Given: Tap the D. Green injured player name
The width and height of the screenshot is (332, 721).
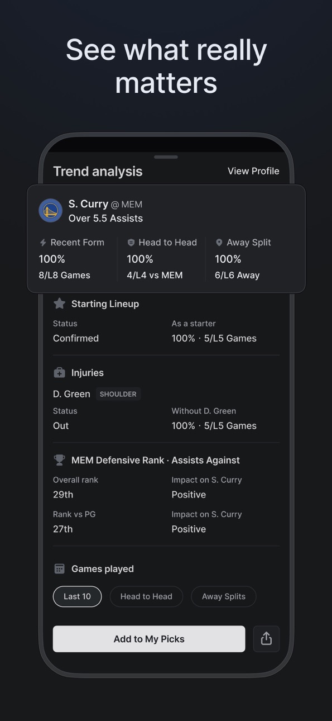Looking at the screenshot, I should click(71, 394).
